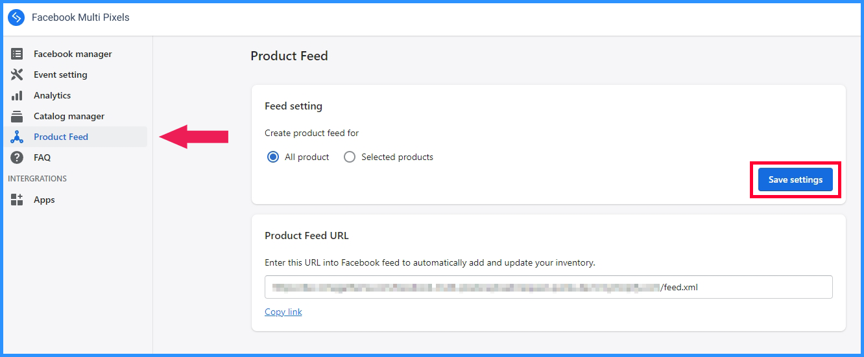Click the Product Feed URL field
Viewport: 864px width, 357px height.
point(548,287)
